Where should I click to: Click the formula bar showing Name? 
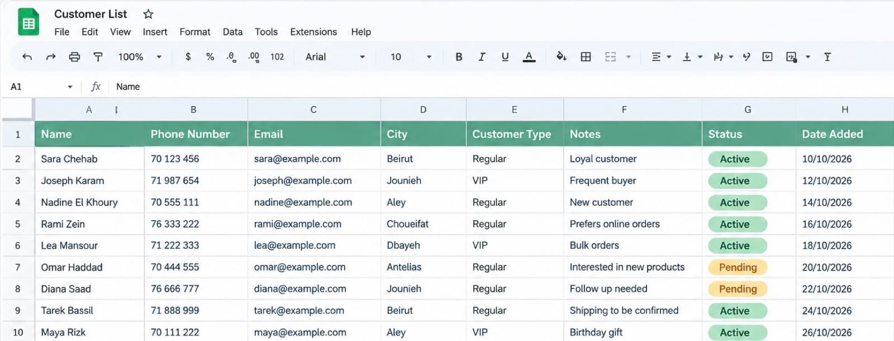coord(500,87)
